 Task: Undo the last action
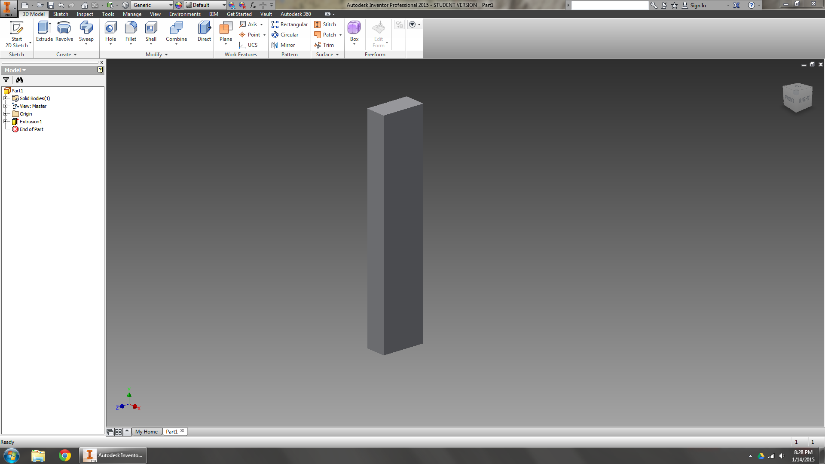[61, 5]
